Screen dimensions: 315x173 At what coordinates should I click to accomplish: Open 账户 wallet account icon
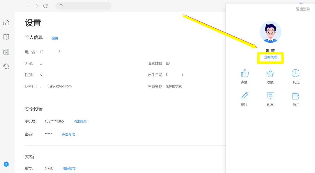pyautogui.click(x=296, y=96)
